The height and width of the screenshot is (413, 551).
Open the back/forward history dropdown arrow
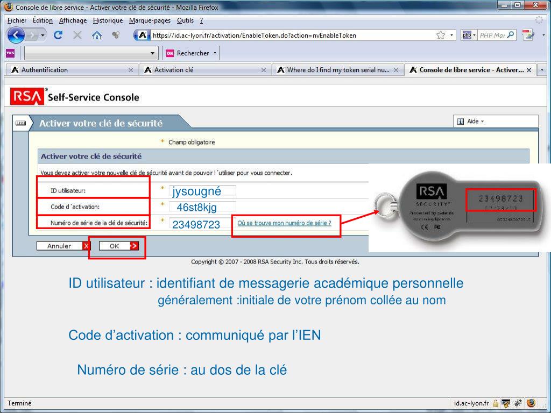(43, 35)
